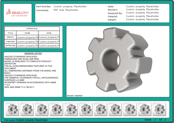The height and width of the screenshot is (123, 174).
Task: Click the Material property placeholder
Action: [142, 16]
